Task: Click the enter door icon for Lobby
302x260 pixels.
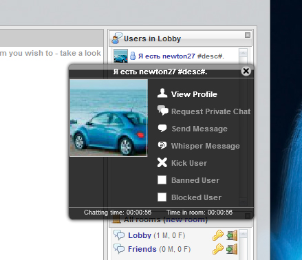Action: tap(232, 235)
